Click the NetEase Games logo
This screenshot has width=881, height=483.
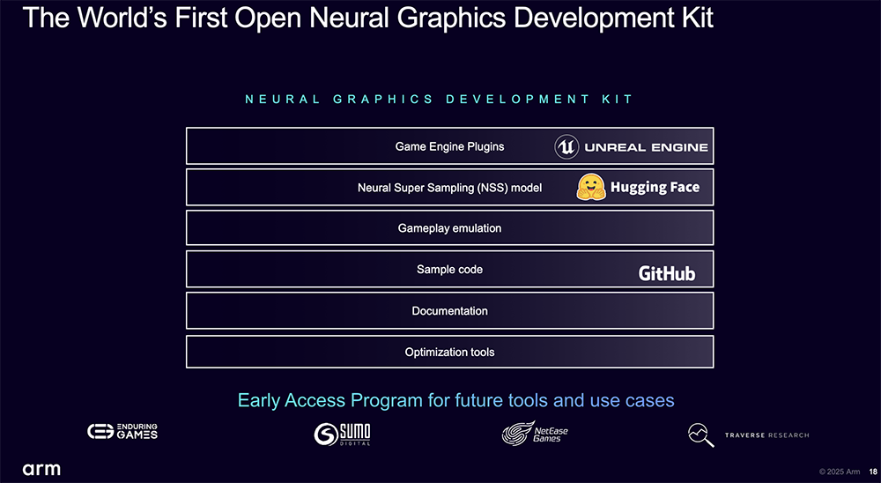535,434
